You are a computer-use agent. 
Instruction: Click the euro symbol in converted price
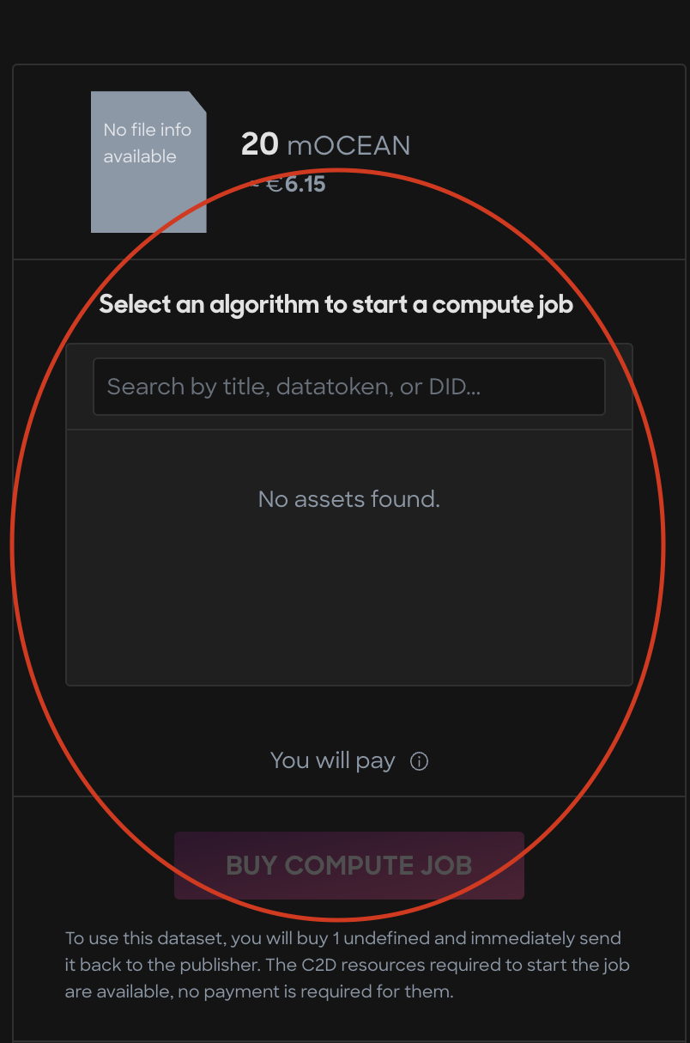275,184
